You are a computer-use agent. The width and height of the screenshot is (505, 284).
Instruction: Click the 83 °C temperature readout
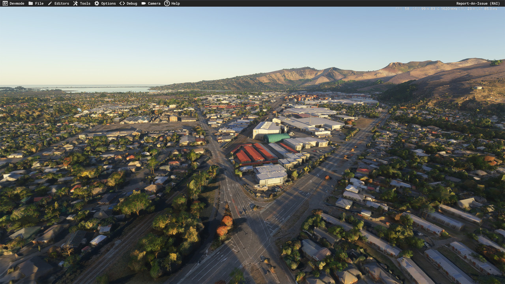[435, 9]
